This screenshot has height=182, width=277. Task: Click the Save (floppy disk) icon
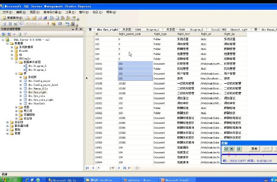40,18
